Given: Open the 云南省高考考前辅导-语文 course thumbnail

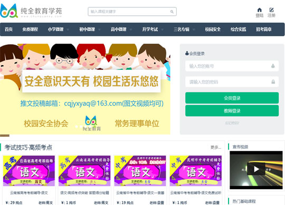Looking at the screenshot, I should tap(29, 171).
